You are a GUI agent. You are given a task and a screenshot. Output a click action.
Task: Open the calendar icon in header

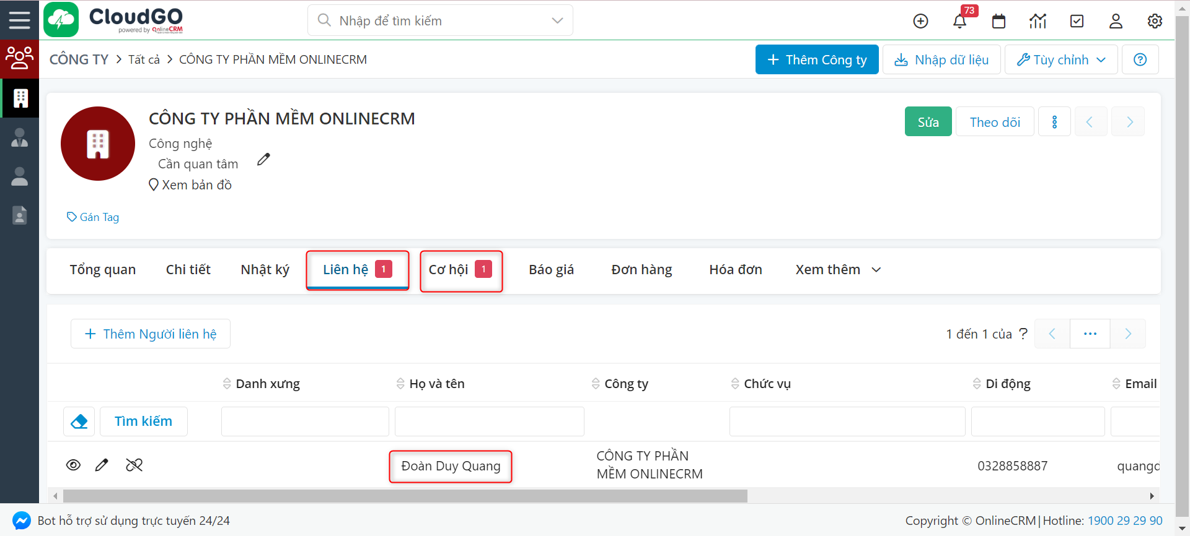998,21
